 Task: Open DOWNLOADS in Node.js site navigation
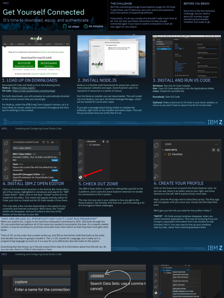pos(21,44)
